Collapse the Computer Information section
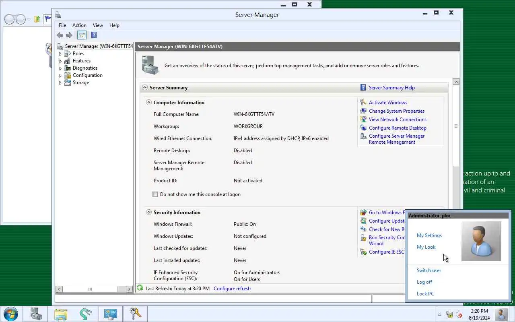The height and width of the screenshot is (322, 515). click(148, 102)
